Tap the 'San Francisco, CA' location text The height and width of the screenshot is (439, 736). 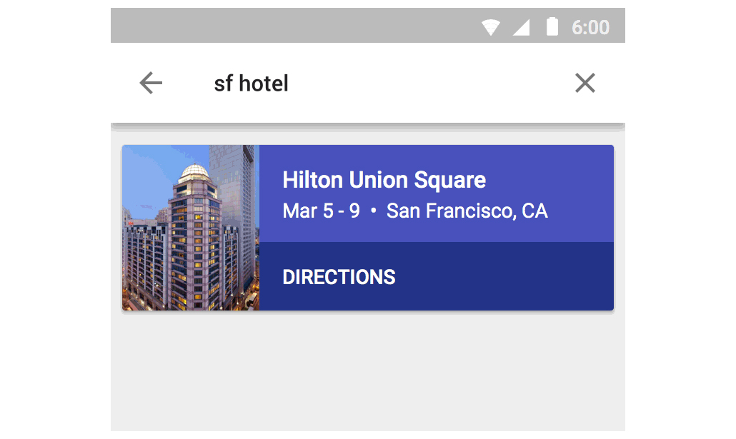click(x=467, y=211)
